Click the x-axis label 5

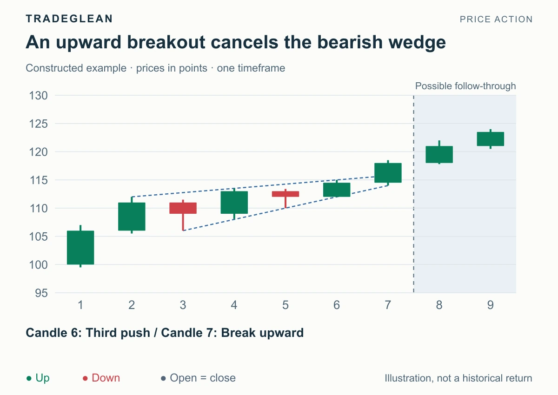[x=286, y=305]
